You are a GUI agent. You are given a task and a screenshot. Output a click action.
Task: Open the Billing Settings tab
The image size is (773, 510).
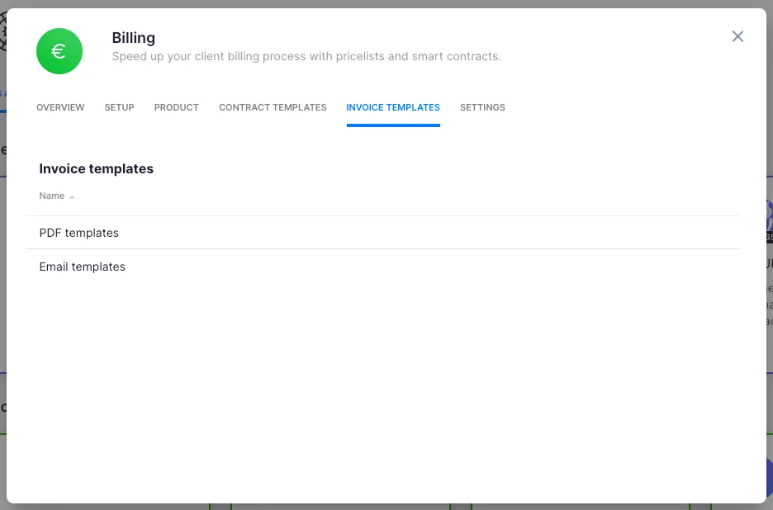tap(482, 107)
